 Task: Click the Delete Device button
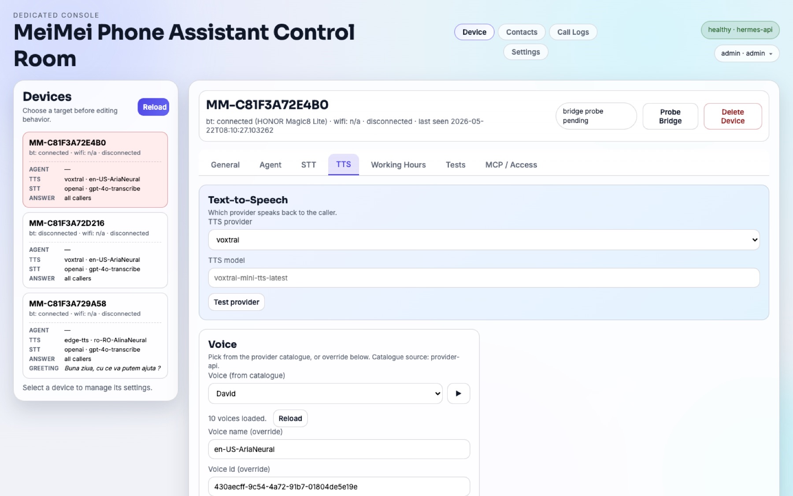coord(733,116)
